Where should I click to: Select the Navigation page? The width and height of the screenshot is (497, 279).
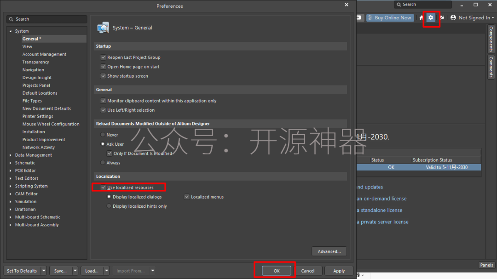pyautogui.click(x=33, y=70)
